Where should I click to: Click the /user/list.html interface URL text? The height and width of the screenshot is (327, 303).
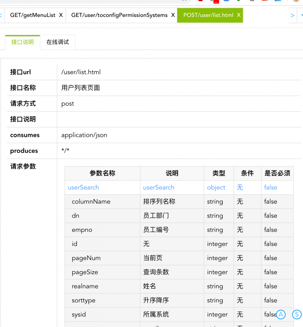click(x=81, y=72)
